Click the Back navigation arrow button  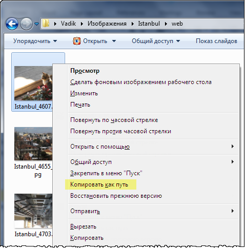pyautogui.click(x=12, y=24)
